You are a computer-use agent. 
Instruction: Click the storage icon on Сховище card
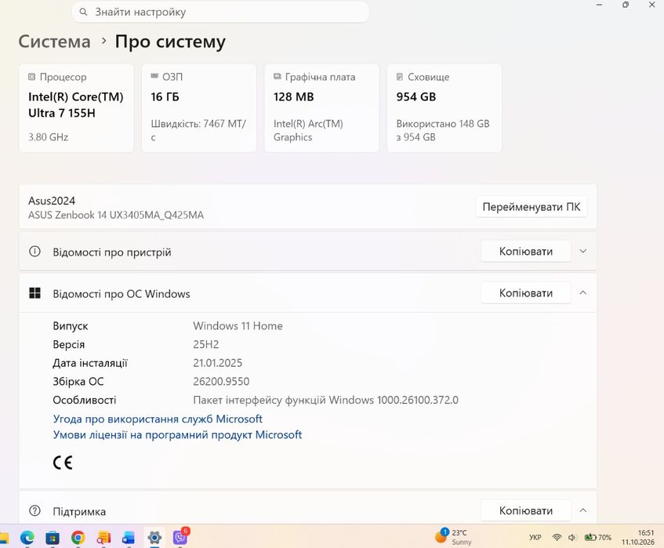[x=400, y=77]
